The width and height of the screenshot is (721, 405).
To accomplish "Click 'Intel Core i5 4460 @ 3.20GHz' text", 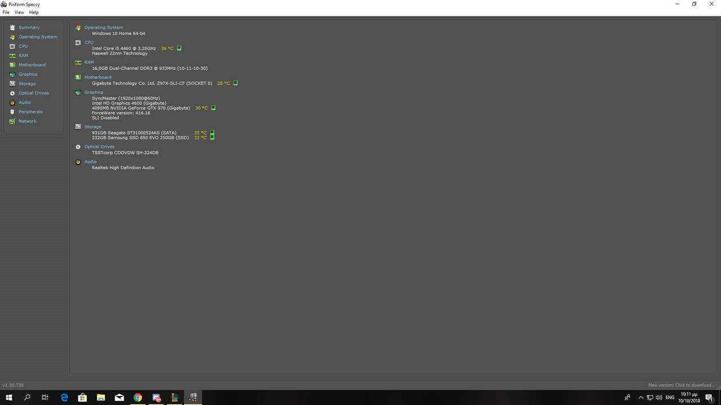I will tap(124, 48).
